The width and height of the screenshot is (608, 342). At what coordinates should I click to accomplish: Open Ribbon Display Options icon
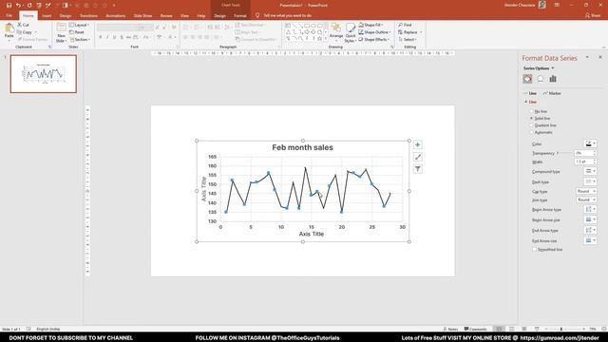pos(557,5)
